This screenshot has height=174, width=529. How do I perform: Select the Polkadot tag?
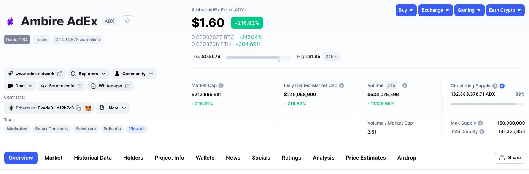click(113, 129)
